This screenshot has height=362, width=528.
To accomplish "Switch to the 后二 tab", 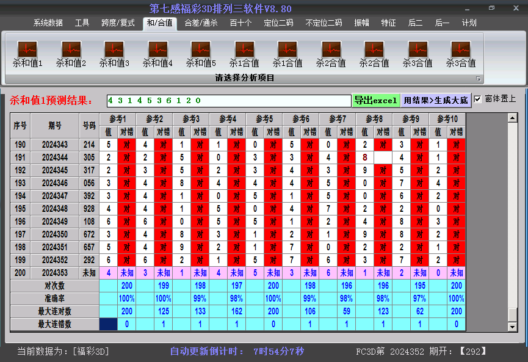I will click(415, 23).
